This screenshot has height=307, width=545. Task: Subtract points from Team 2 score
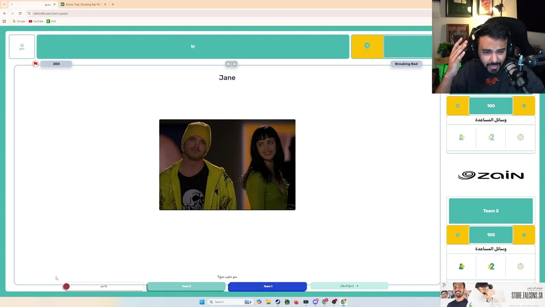[x=524, y=235]
